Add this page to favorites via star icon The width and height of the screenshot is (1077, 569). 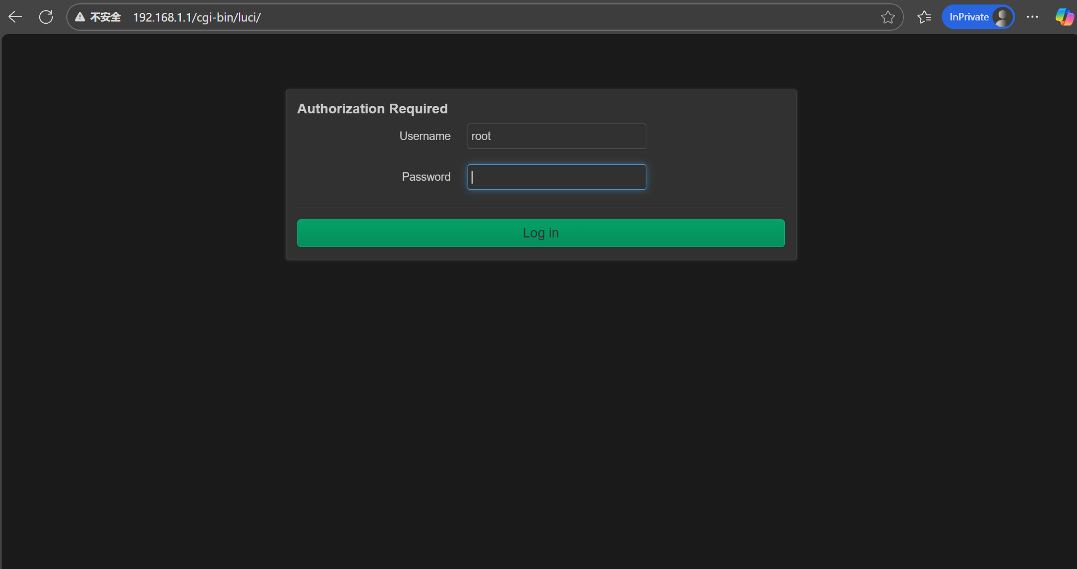pyautogui.click(x=887, y=17)
